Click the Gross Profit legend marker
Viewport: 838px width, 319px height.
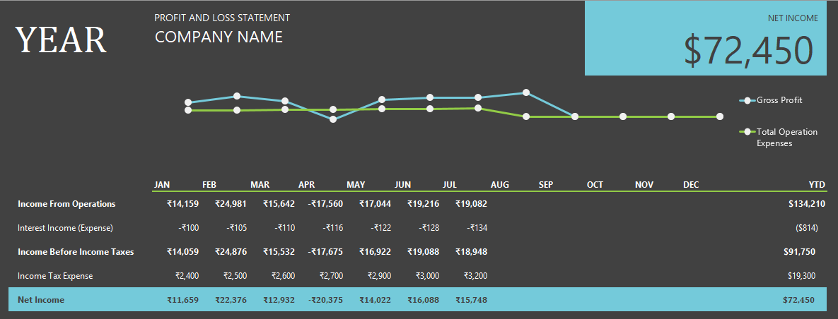(747, 100)
